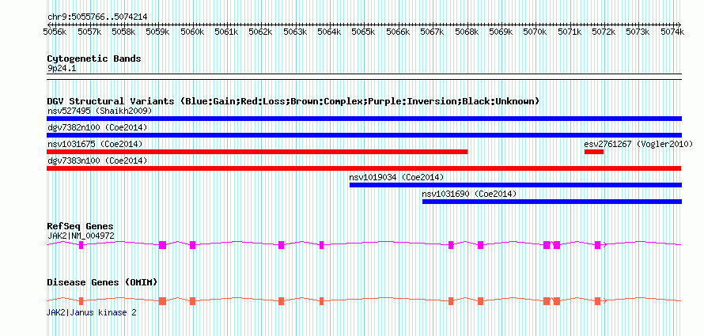The width and height of the screenshot is (704, 336).
Task: Click the 5057k ruler tick label
Action: 89,32
